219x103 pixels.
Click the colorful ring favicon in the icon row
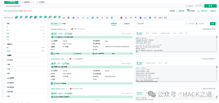(x=78, y=18)
